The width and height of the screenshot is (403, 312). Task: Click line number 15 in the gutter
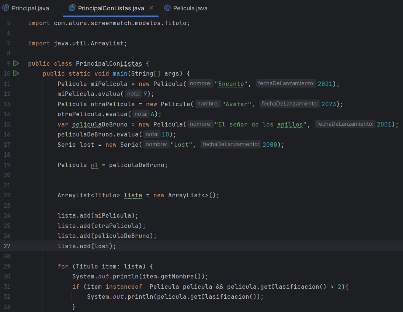point(7,124)
